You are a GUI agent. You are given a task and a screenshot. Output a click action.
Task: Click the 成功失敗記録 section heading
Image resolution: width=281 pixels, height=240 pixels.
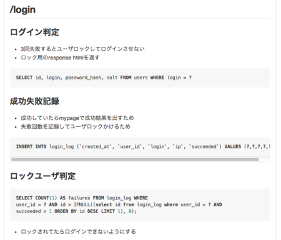(34, 101)
